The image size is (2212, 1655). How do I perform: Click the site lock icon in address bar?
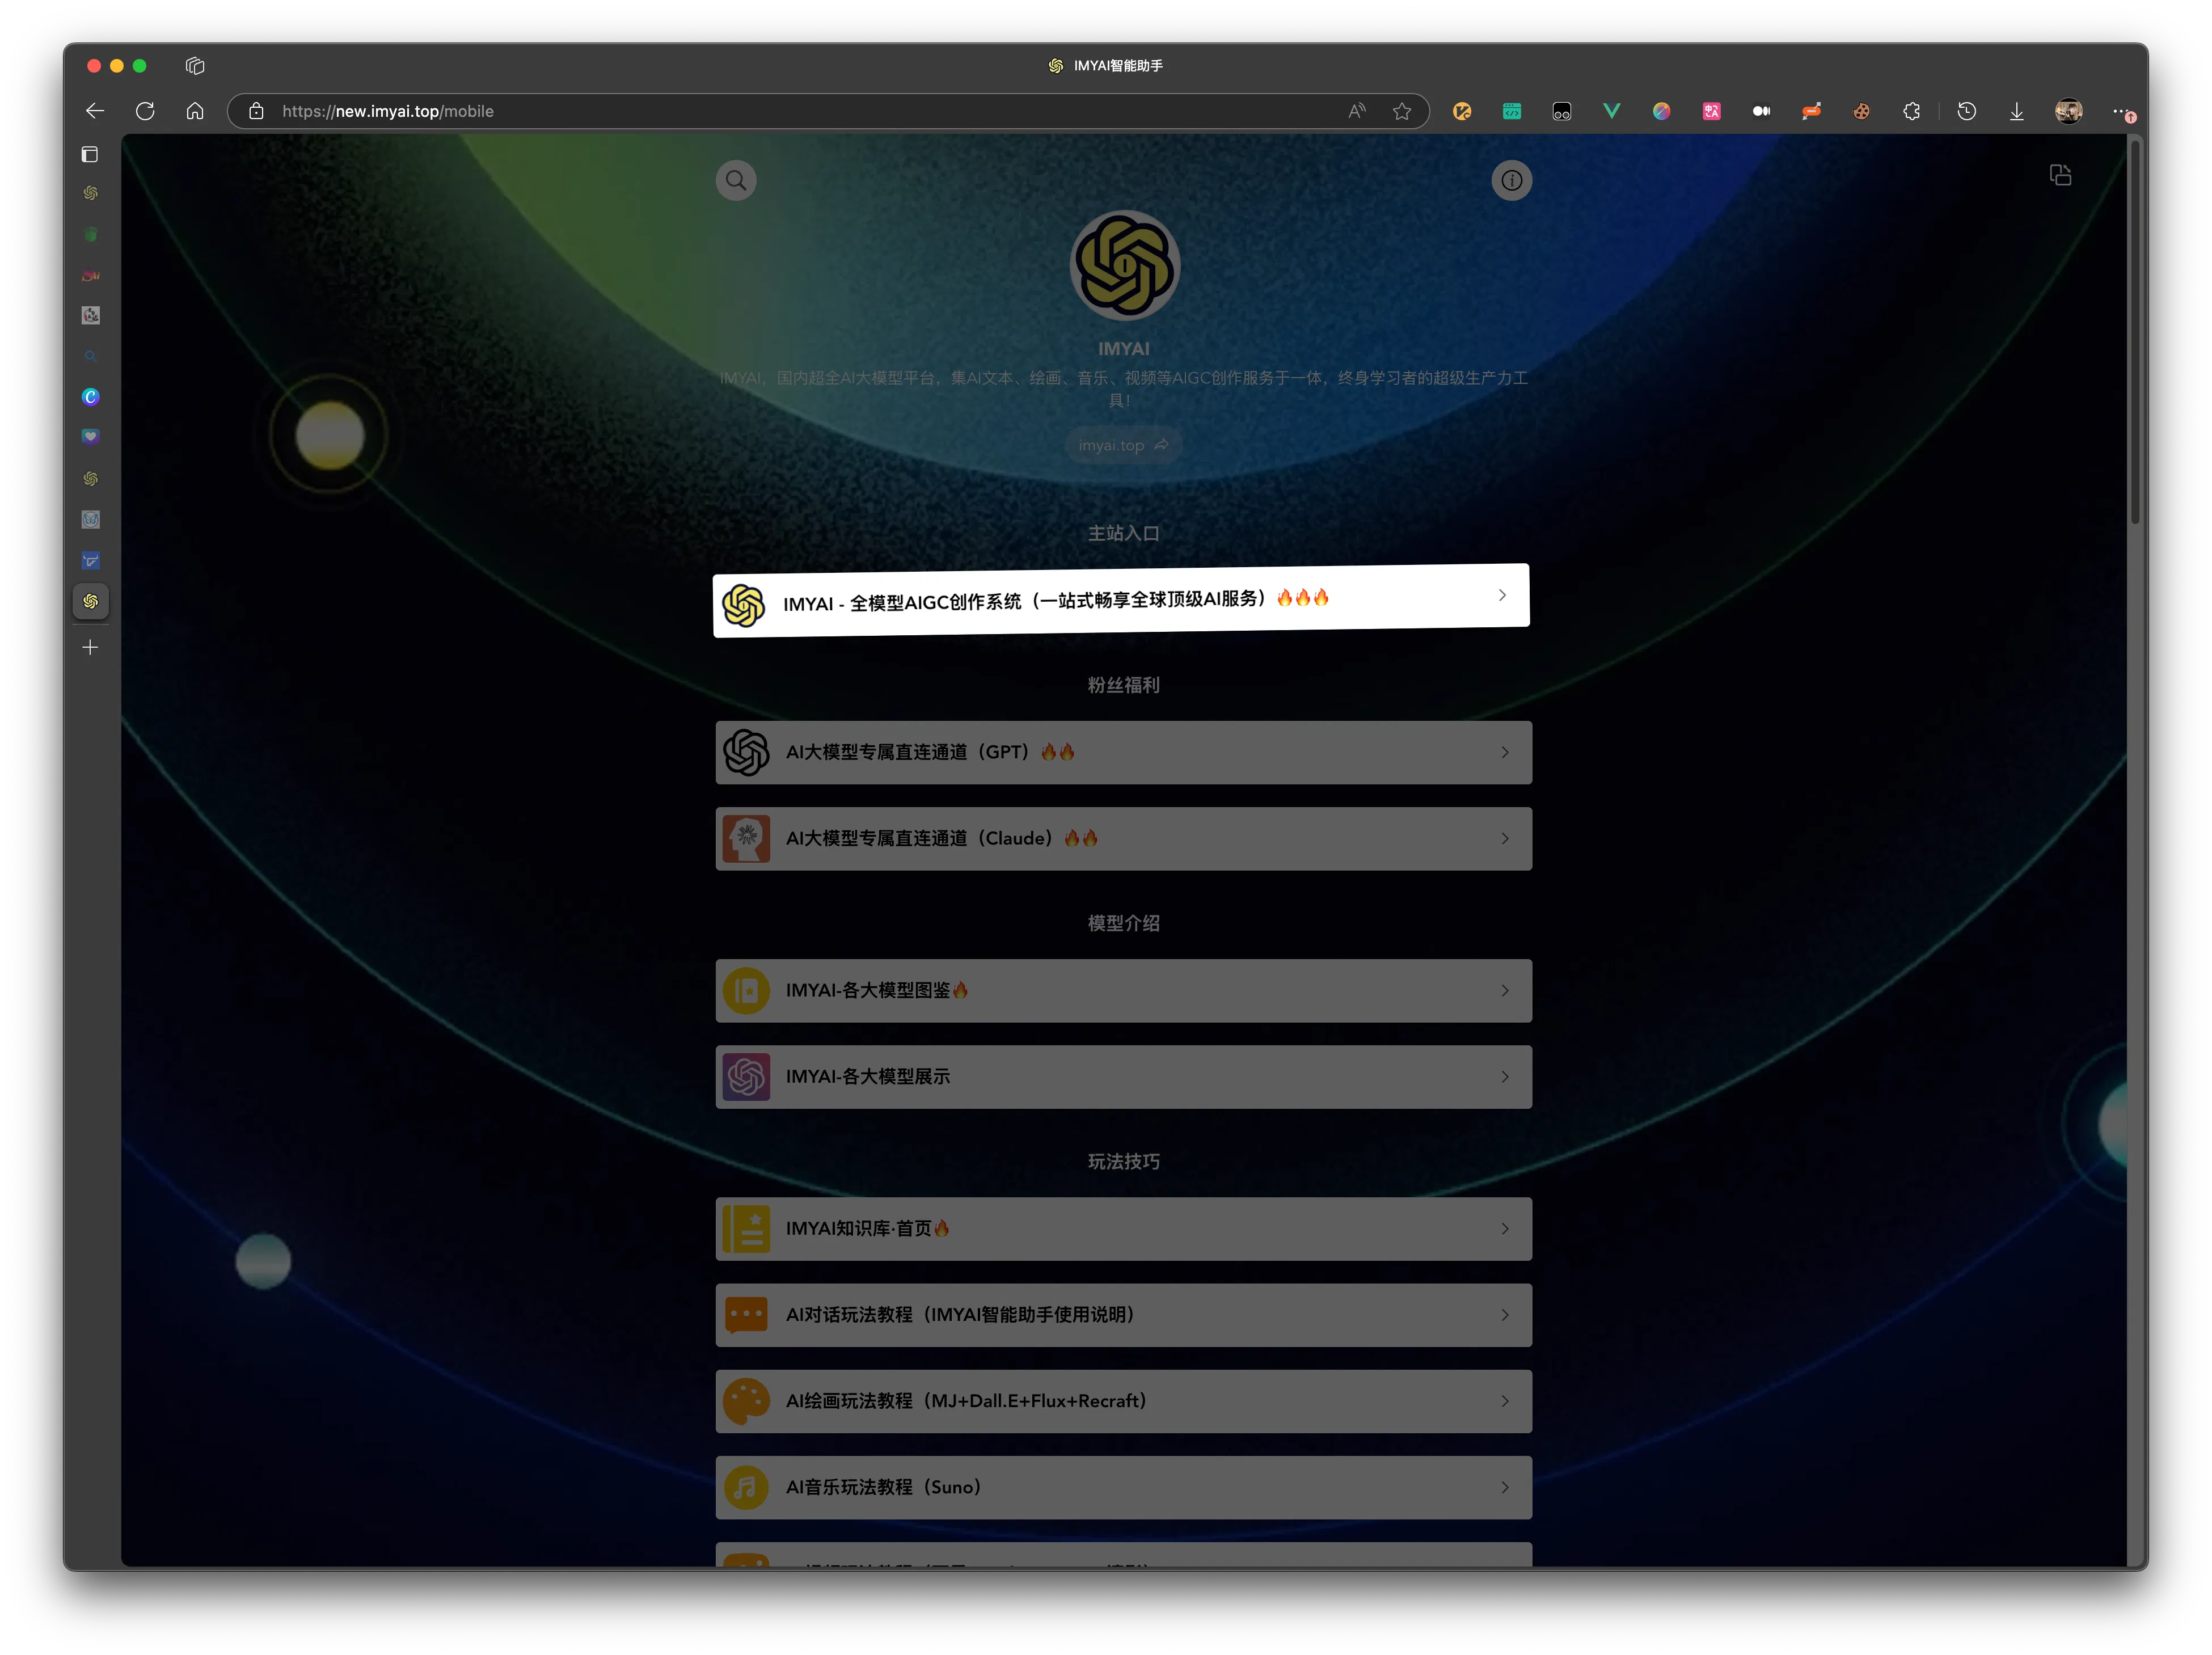[x=256, y=111]
